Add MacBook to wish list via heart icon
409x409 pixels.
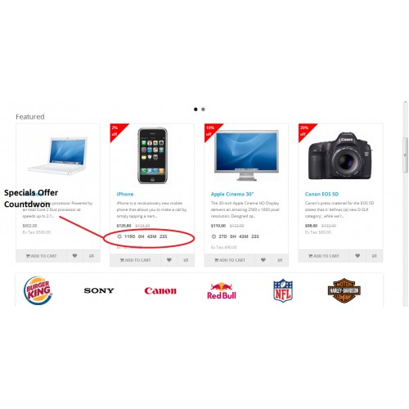click(x=74, y=256)
